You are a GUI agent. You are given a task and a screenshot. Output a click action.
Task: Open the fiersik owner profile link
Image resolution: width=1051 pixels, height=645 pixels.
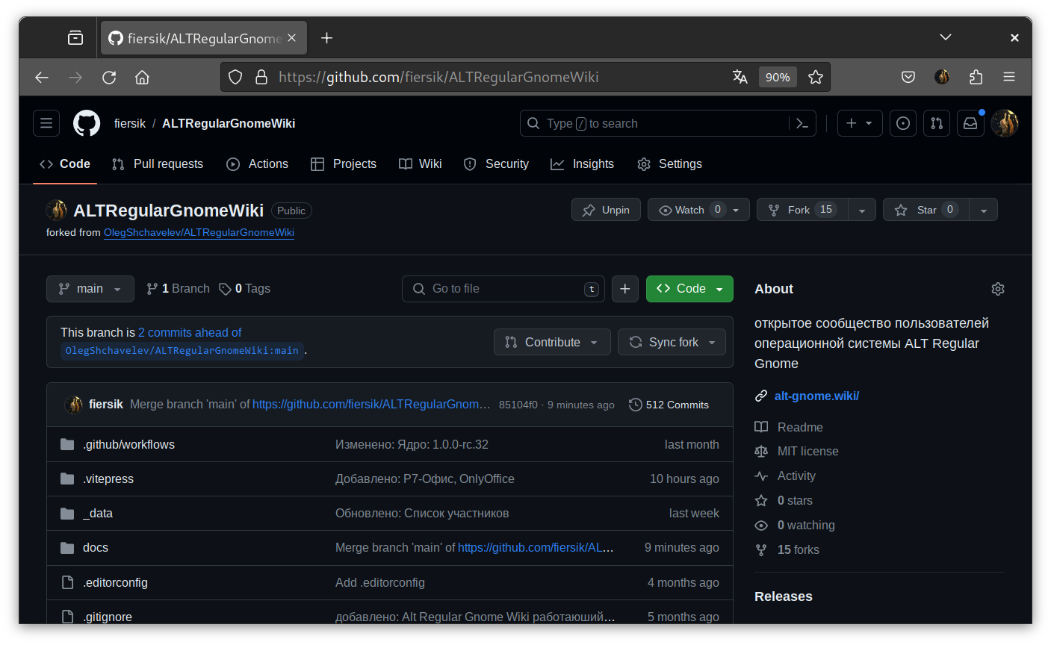point(130,123)
